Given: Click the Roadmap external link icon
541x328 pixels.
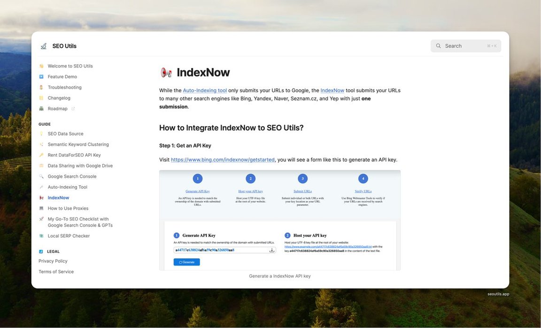Looking at the screenshot, I should point(73,109).
